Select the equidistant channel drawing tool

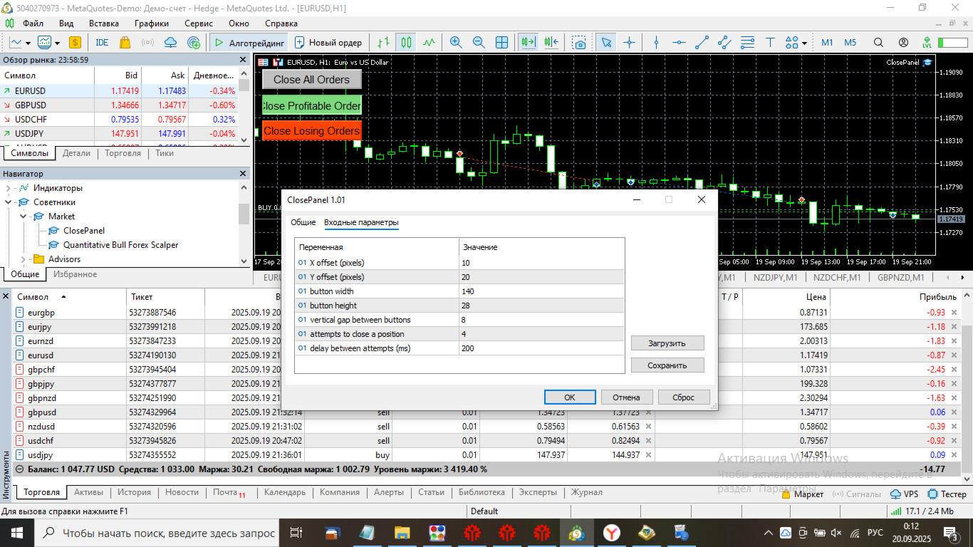tap(724, 43)
